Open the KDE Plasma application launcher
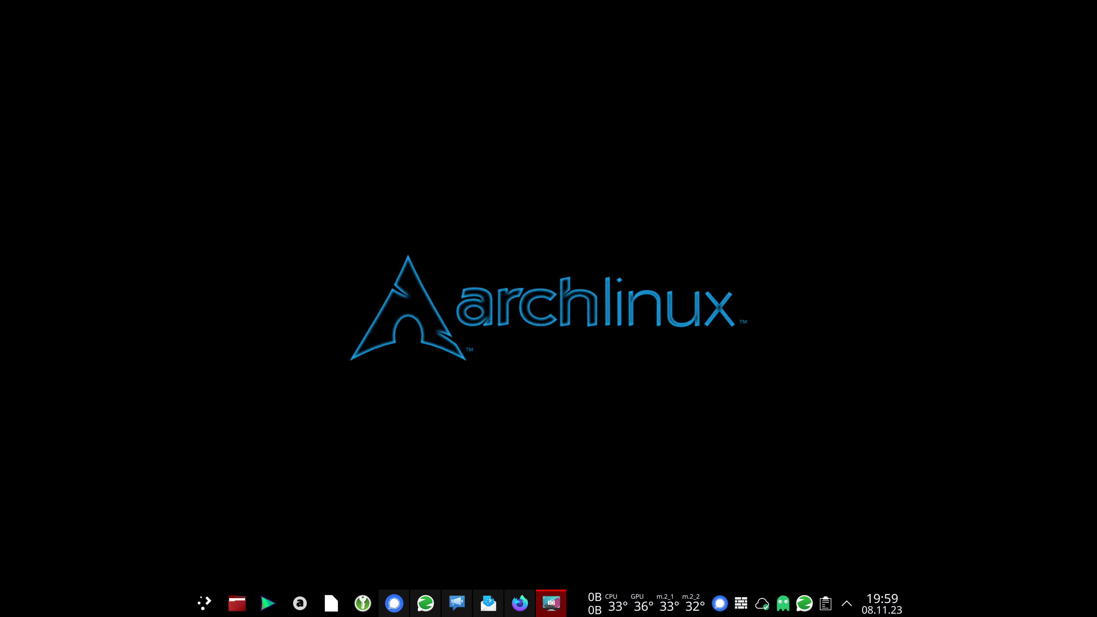This screenshot has width=1097, height=617. coord(205,603)
